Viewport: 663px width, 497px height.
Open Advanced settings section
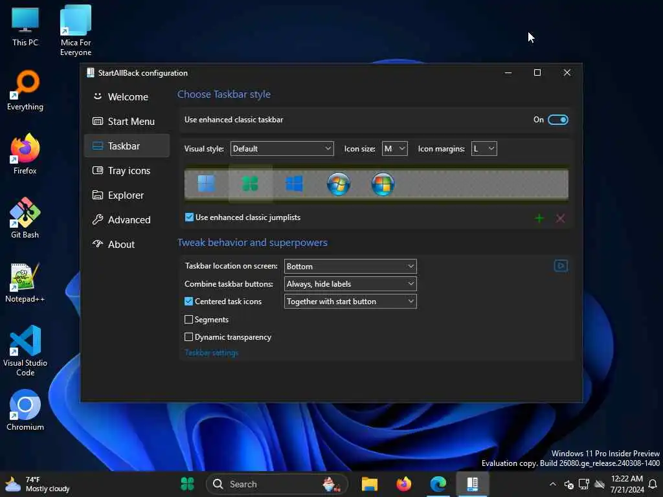(x=127, y=220)
